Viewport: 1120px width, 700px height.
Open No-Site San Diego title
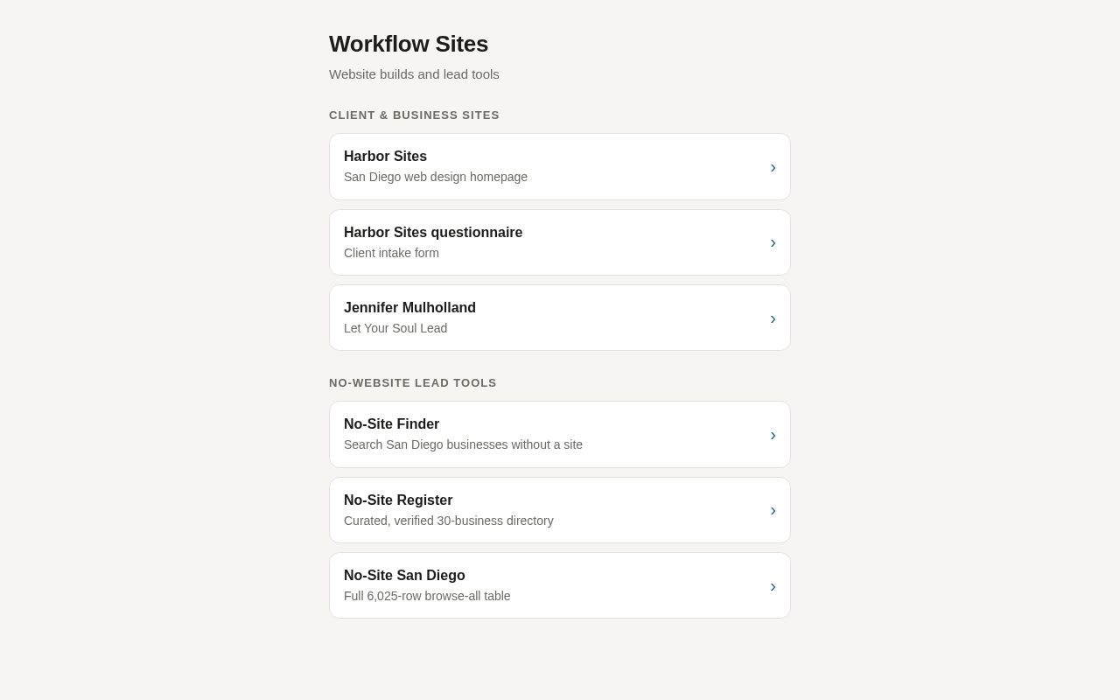click(404, 576)
